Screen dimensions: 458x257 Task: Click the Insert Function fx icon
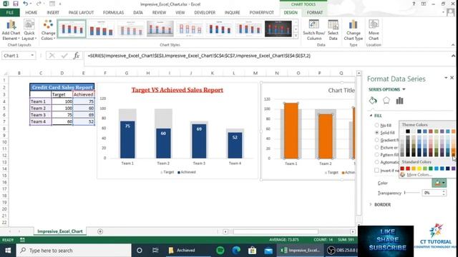point(77,56)
